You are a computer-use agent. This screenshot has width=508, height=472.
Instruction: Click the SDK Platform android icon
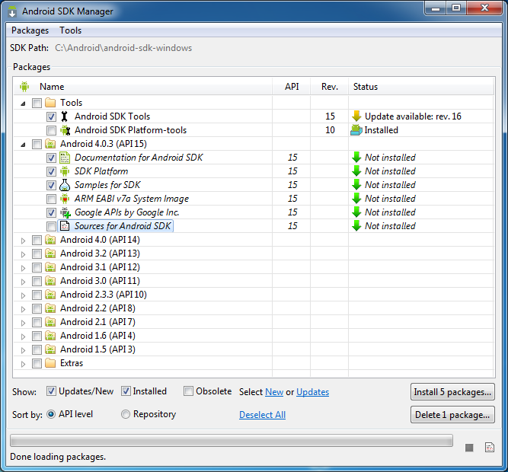65,171
